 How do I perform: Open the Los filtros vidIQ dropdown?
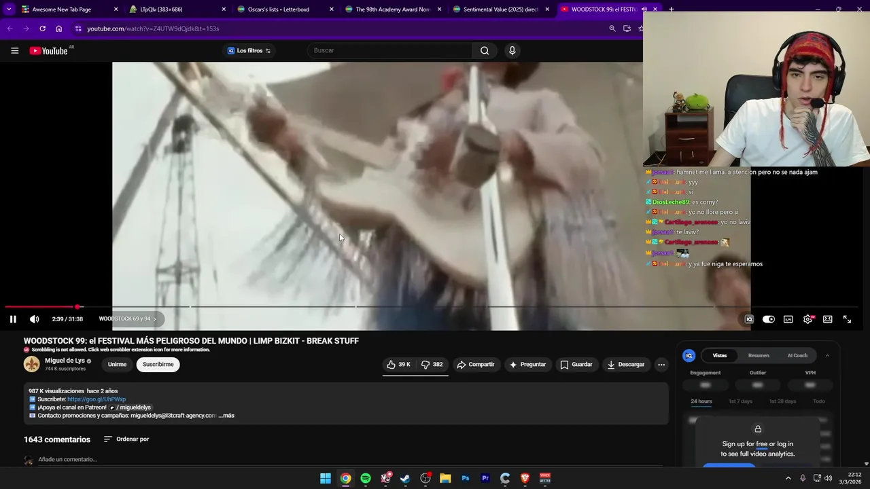tap(249, 50)
